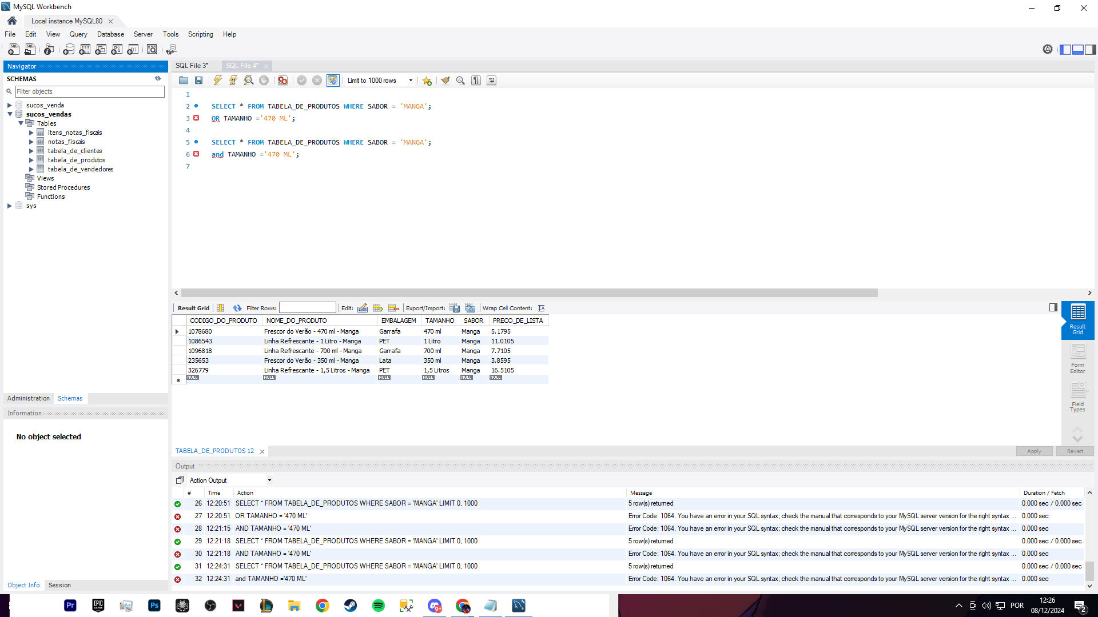Image resolution: width=1098 pixels, height=617 pixels.
Task: Open the object inspector icon
Action: (x=49, y=50)
